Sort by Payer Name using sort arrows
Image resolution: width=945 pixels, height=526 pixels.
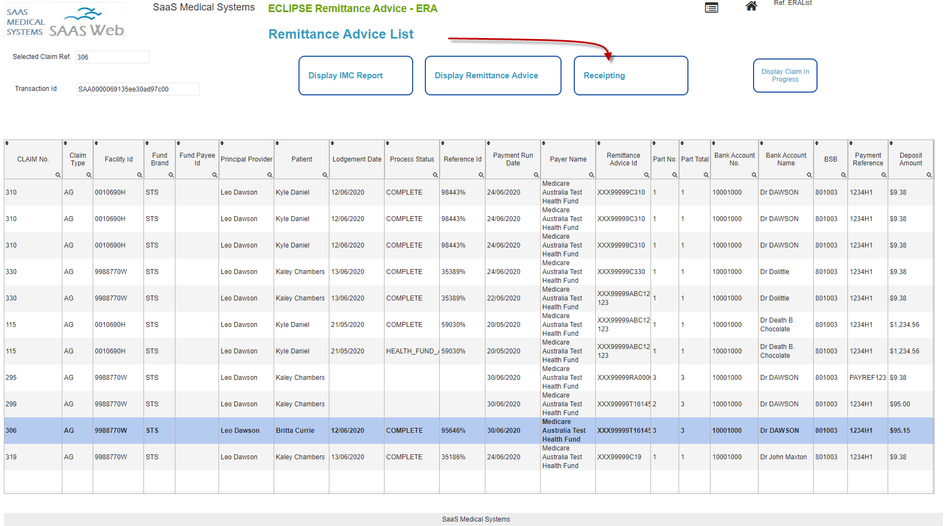[x=543, y=143]
